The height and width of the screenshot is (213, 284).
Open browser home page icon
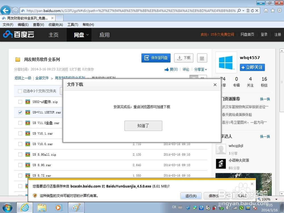[266, 11]
